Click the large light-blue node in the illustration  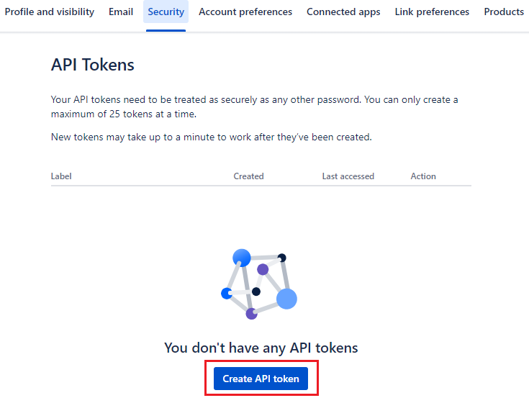[x=286, y=299]
